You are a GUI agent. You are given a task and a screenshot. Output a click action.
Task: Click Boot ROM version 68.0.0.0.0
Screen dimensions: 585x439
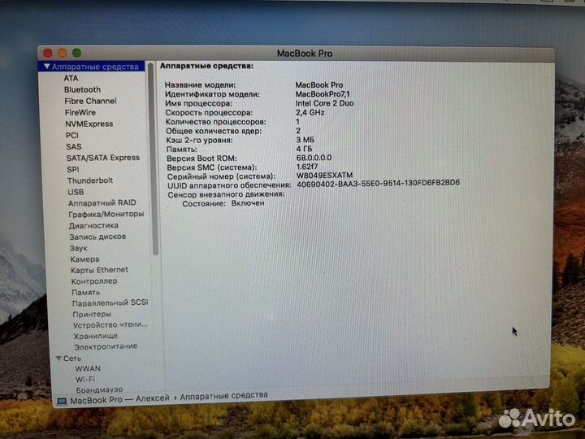point(314,158)
